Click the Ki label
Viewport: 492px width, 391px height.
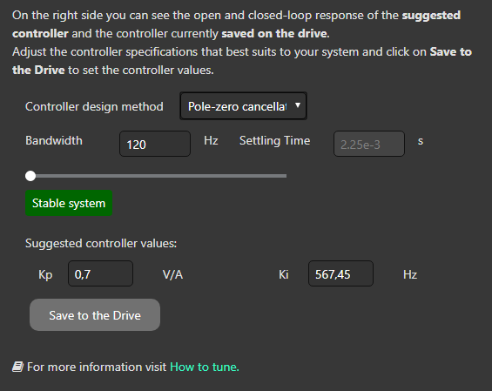283,274
